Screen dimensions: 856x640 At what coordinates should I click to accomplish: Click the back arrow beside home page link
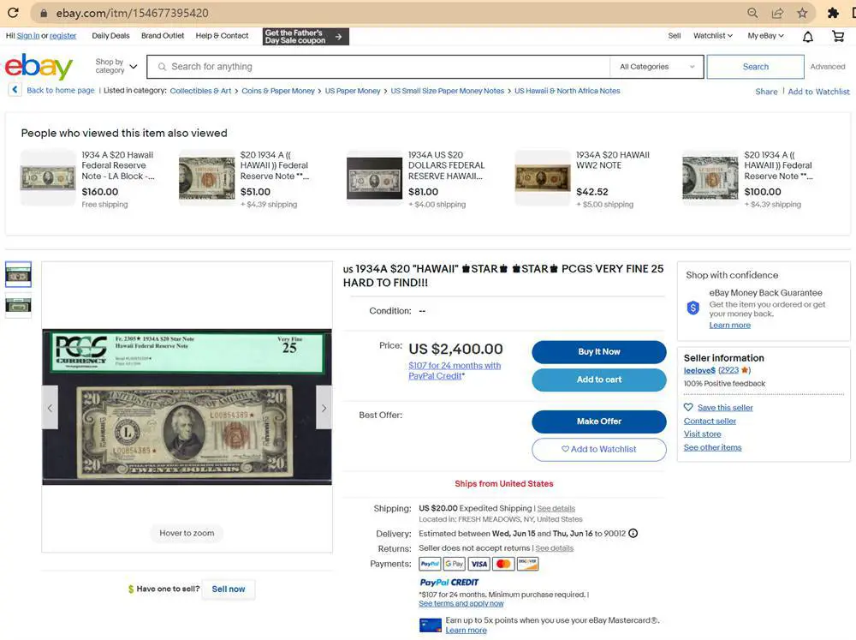(x=15, y=90)
